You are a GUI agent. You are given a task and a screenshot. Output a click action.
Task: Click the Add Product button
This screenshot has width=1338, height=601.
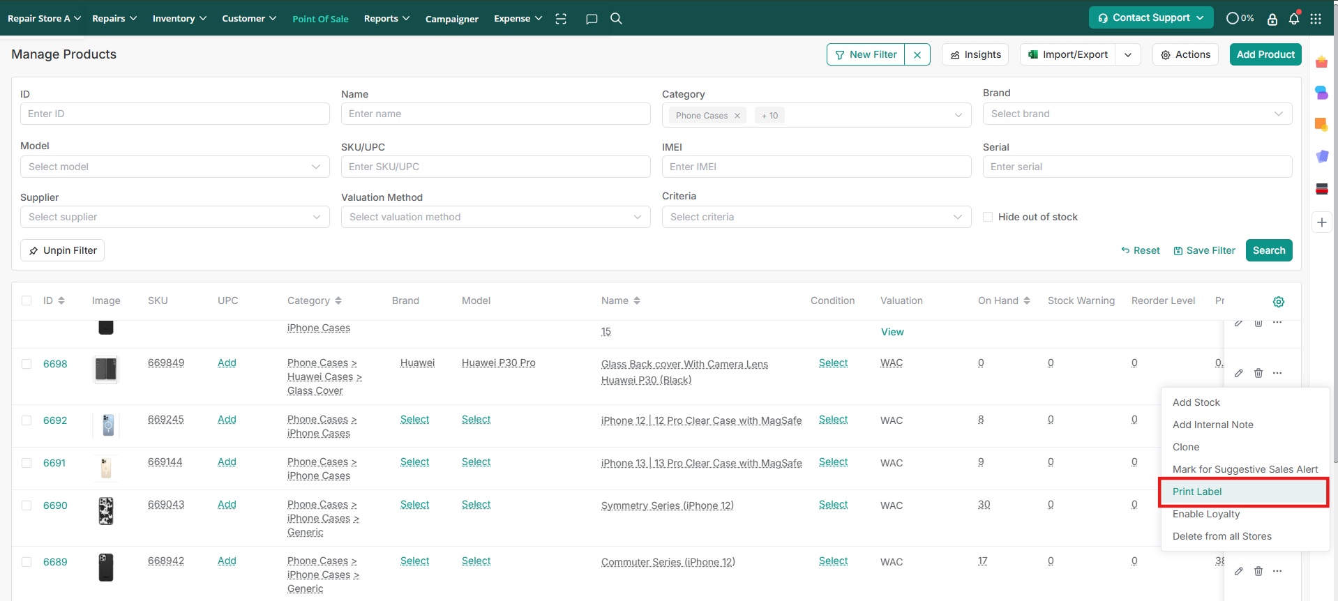1265,54
